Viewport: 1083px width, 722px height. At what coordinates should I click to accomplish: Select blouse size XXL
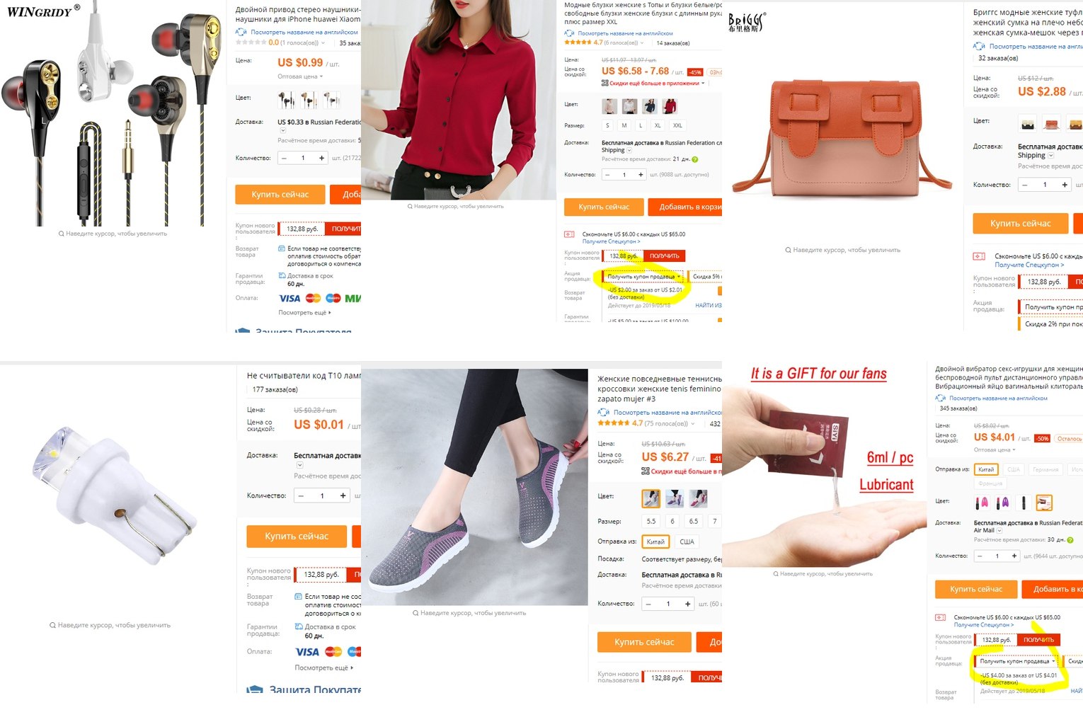coord(677,125)
